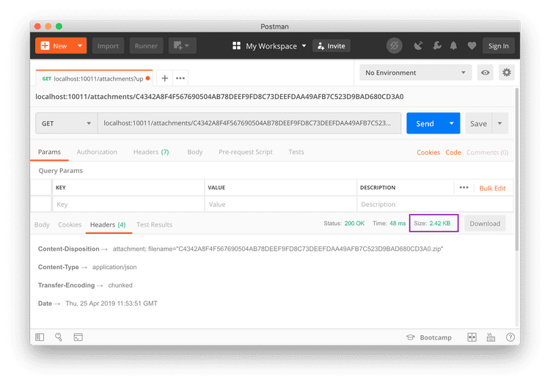This screenshot has width=550, height=385.
Task: Open the Save dropdown arrow
Action: tap(500, 123)
